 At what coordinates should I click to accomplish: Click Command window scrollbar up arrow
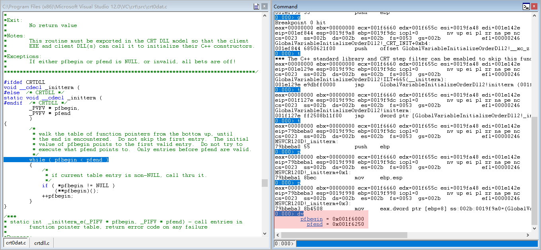[534, 15]
